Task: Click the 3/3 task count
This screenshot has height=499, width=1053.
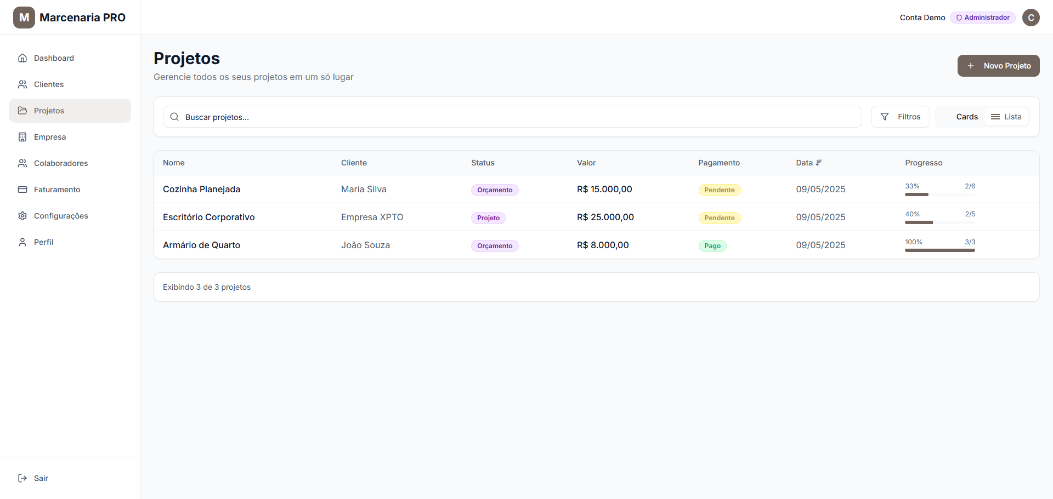Action: pos(970,242)
